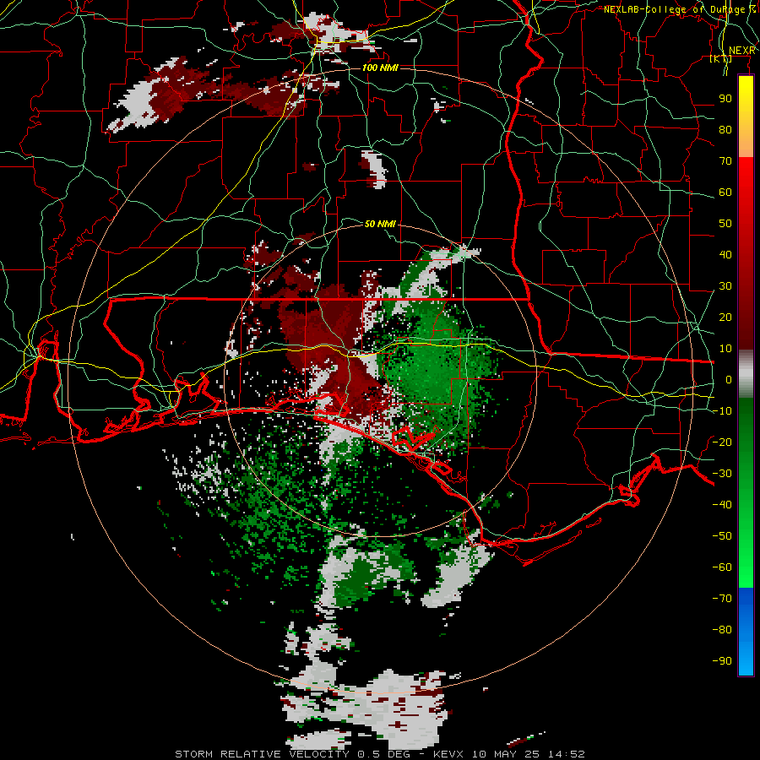This screenshot has width=760, height=760.
Task: Select the positive 70 knot scale label
Action: (725, 161)
